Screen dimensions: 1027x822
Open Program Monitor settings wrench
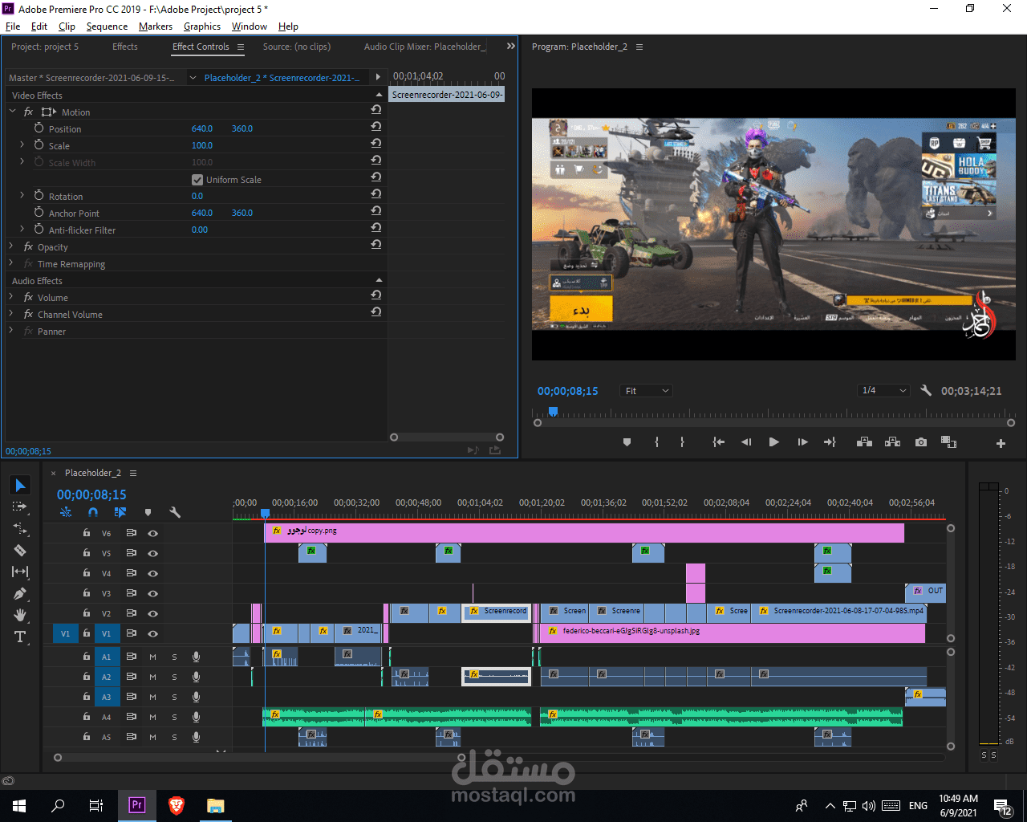tap(926, 390)
